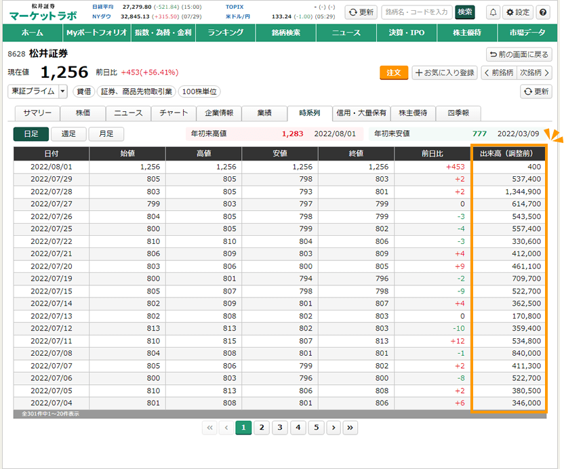Click the 出来高（調整前） column header
The image size is (564, 469).
(x=506, y=154)
